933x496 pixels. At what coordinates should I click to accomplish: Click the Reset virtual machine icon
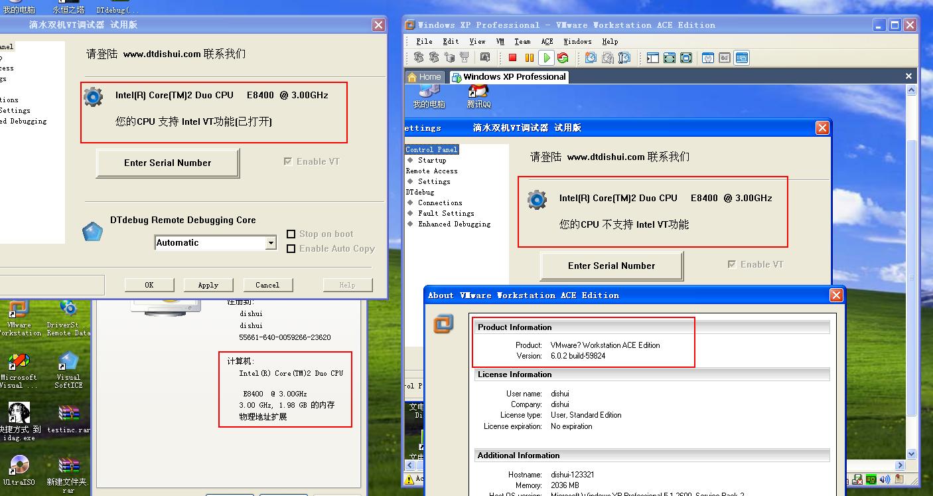pos(563,58)
